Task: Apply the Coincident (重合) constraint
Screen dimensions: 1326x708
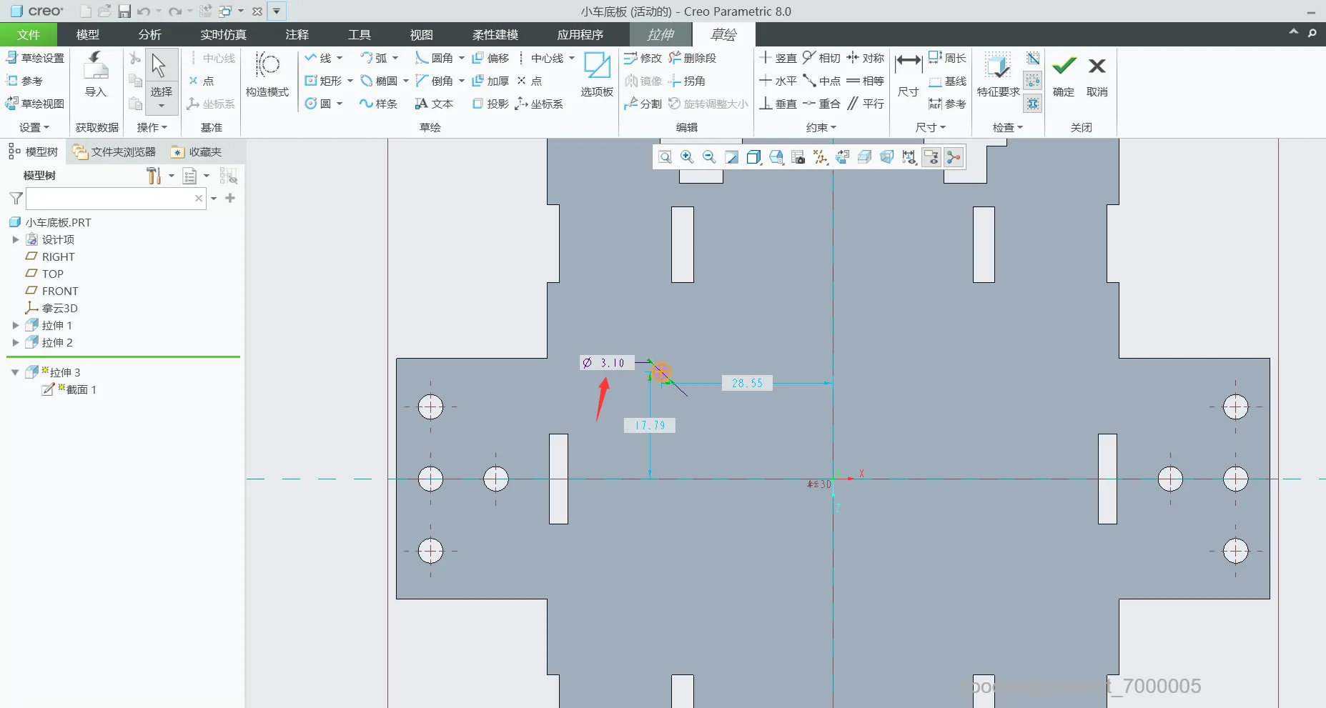Action: [x=821, y=104]
